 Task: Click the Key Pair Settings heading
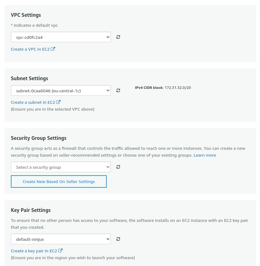click(x=31, y=210)
